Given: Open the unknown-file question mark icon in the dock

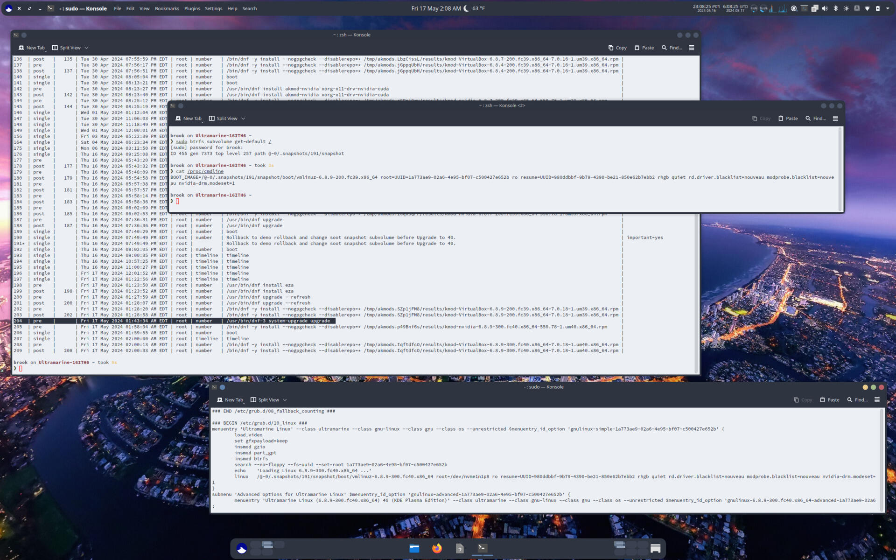Looking at the screenshot, I should [x=460, y=549].
